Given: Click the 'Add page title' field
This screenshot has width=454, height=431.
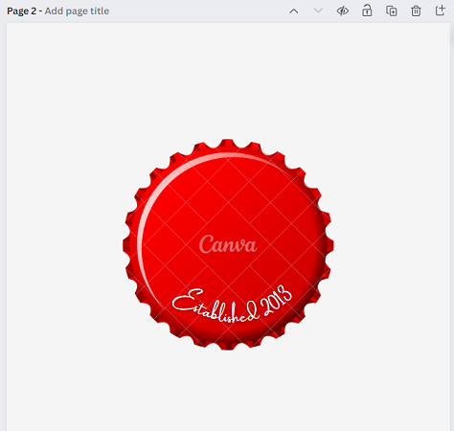Looking at the screenshot, I should [77, 11].
